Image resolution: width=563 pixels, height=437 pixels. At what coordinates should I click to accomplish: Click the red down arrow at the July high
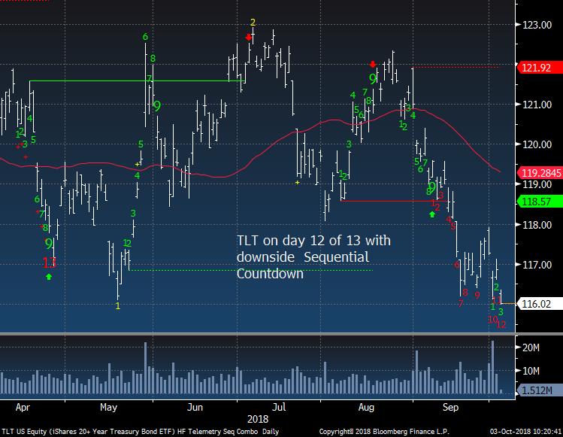coord(249,37)
